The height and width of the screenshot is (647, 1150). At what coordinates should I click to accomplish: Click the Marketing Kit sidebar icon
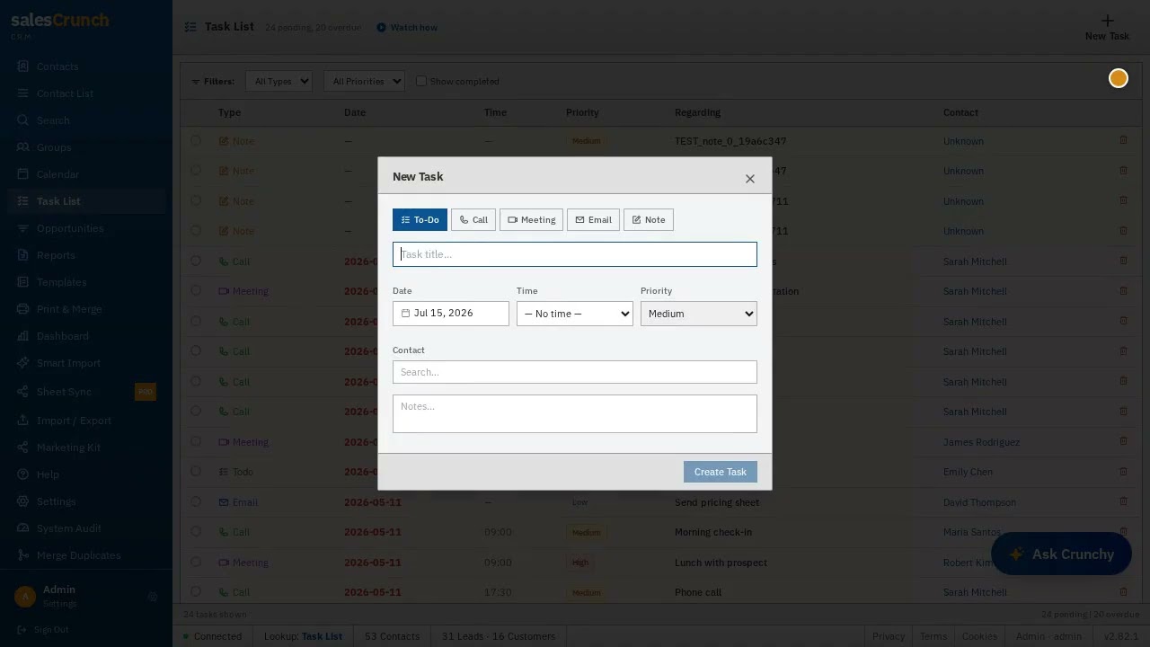click(x=22, y=448)
